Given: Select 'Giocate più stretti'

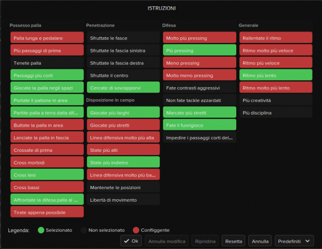Looking at the screenshot, I should (123, 124).
